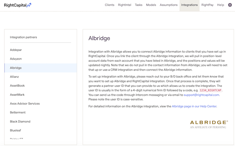
Task: Open the Help menu
Action: click(221, 5)
